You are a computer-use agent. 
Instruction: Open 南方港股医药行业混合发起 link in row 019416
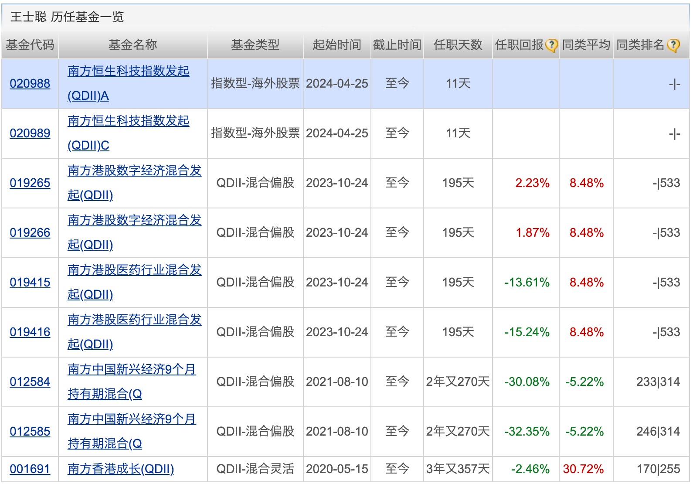(135, 332)
